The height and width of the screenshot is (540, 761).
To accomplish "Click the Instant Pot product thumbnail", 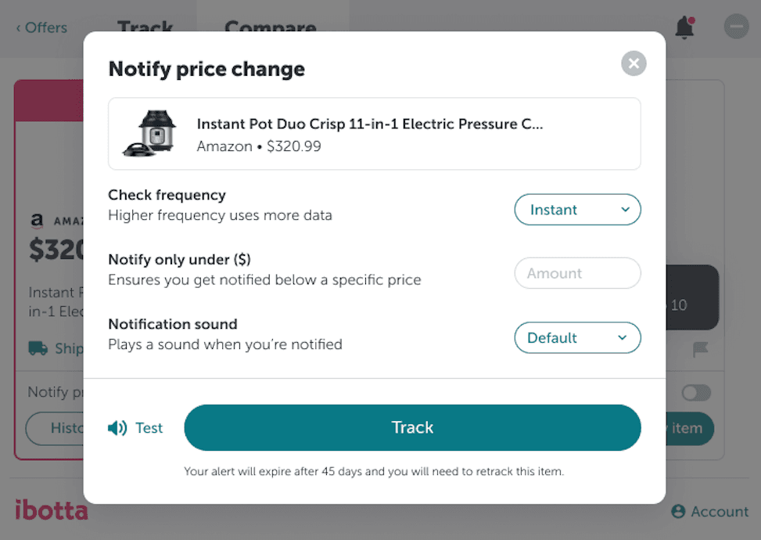I will point(151,133).
